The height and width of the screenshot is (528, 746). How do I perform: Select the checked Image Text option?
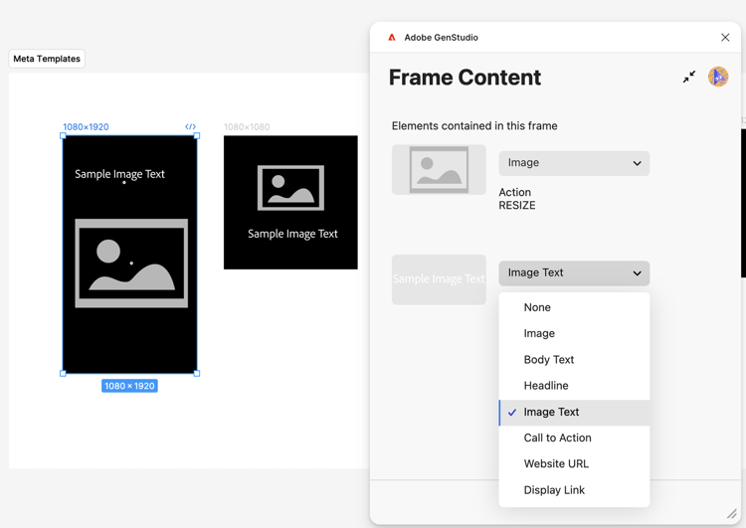tap(574, 412)
